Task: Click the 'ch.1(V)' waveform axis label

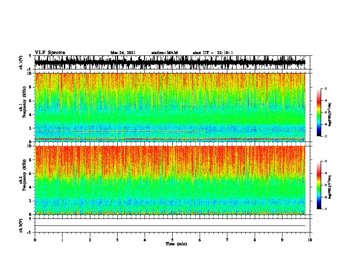Action: point(21,62)
